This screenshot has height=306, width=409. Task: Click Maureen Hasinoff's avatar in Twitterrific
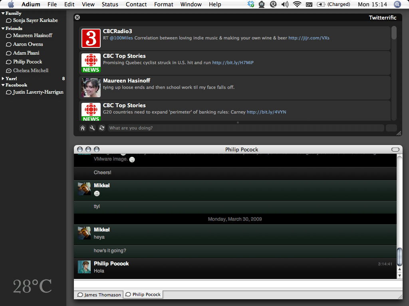[x=91, y=88]
